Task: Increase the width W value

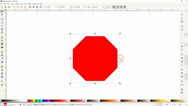Action: (85, 7)
